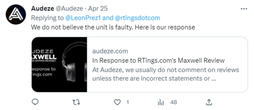Open the three-dot more options menu
Viewport: 254px width, 110px height.
[244, 9]
